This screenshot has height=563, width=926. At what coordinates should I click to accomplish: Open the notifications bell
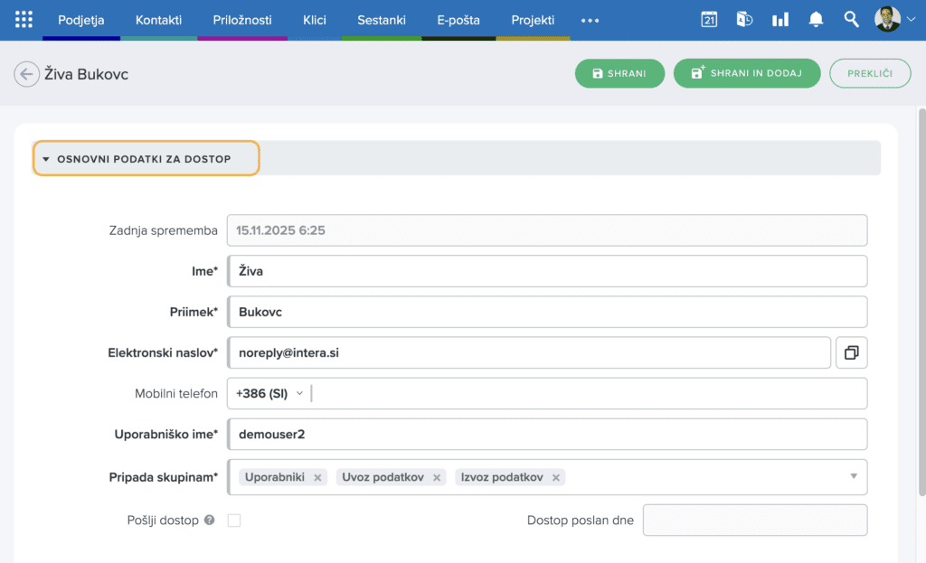(x=816, y=19)
